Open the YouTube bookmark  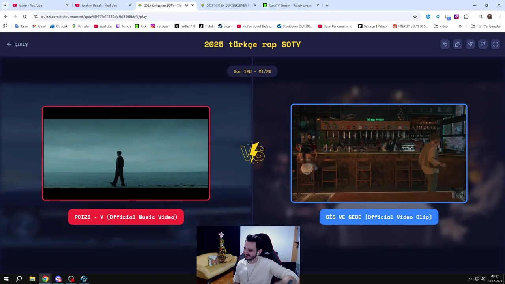pyautogui.click(x=103, y=26)
